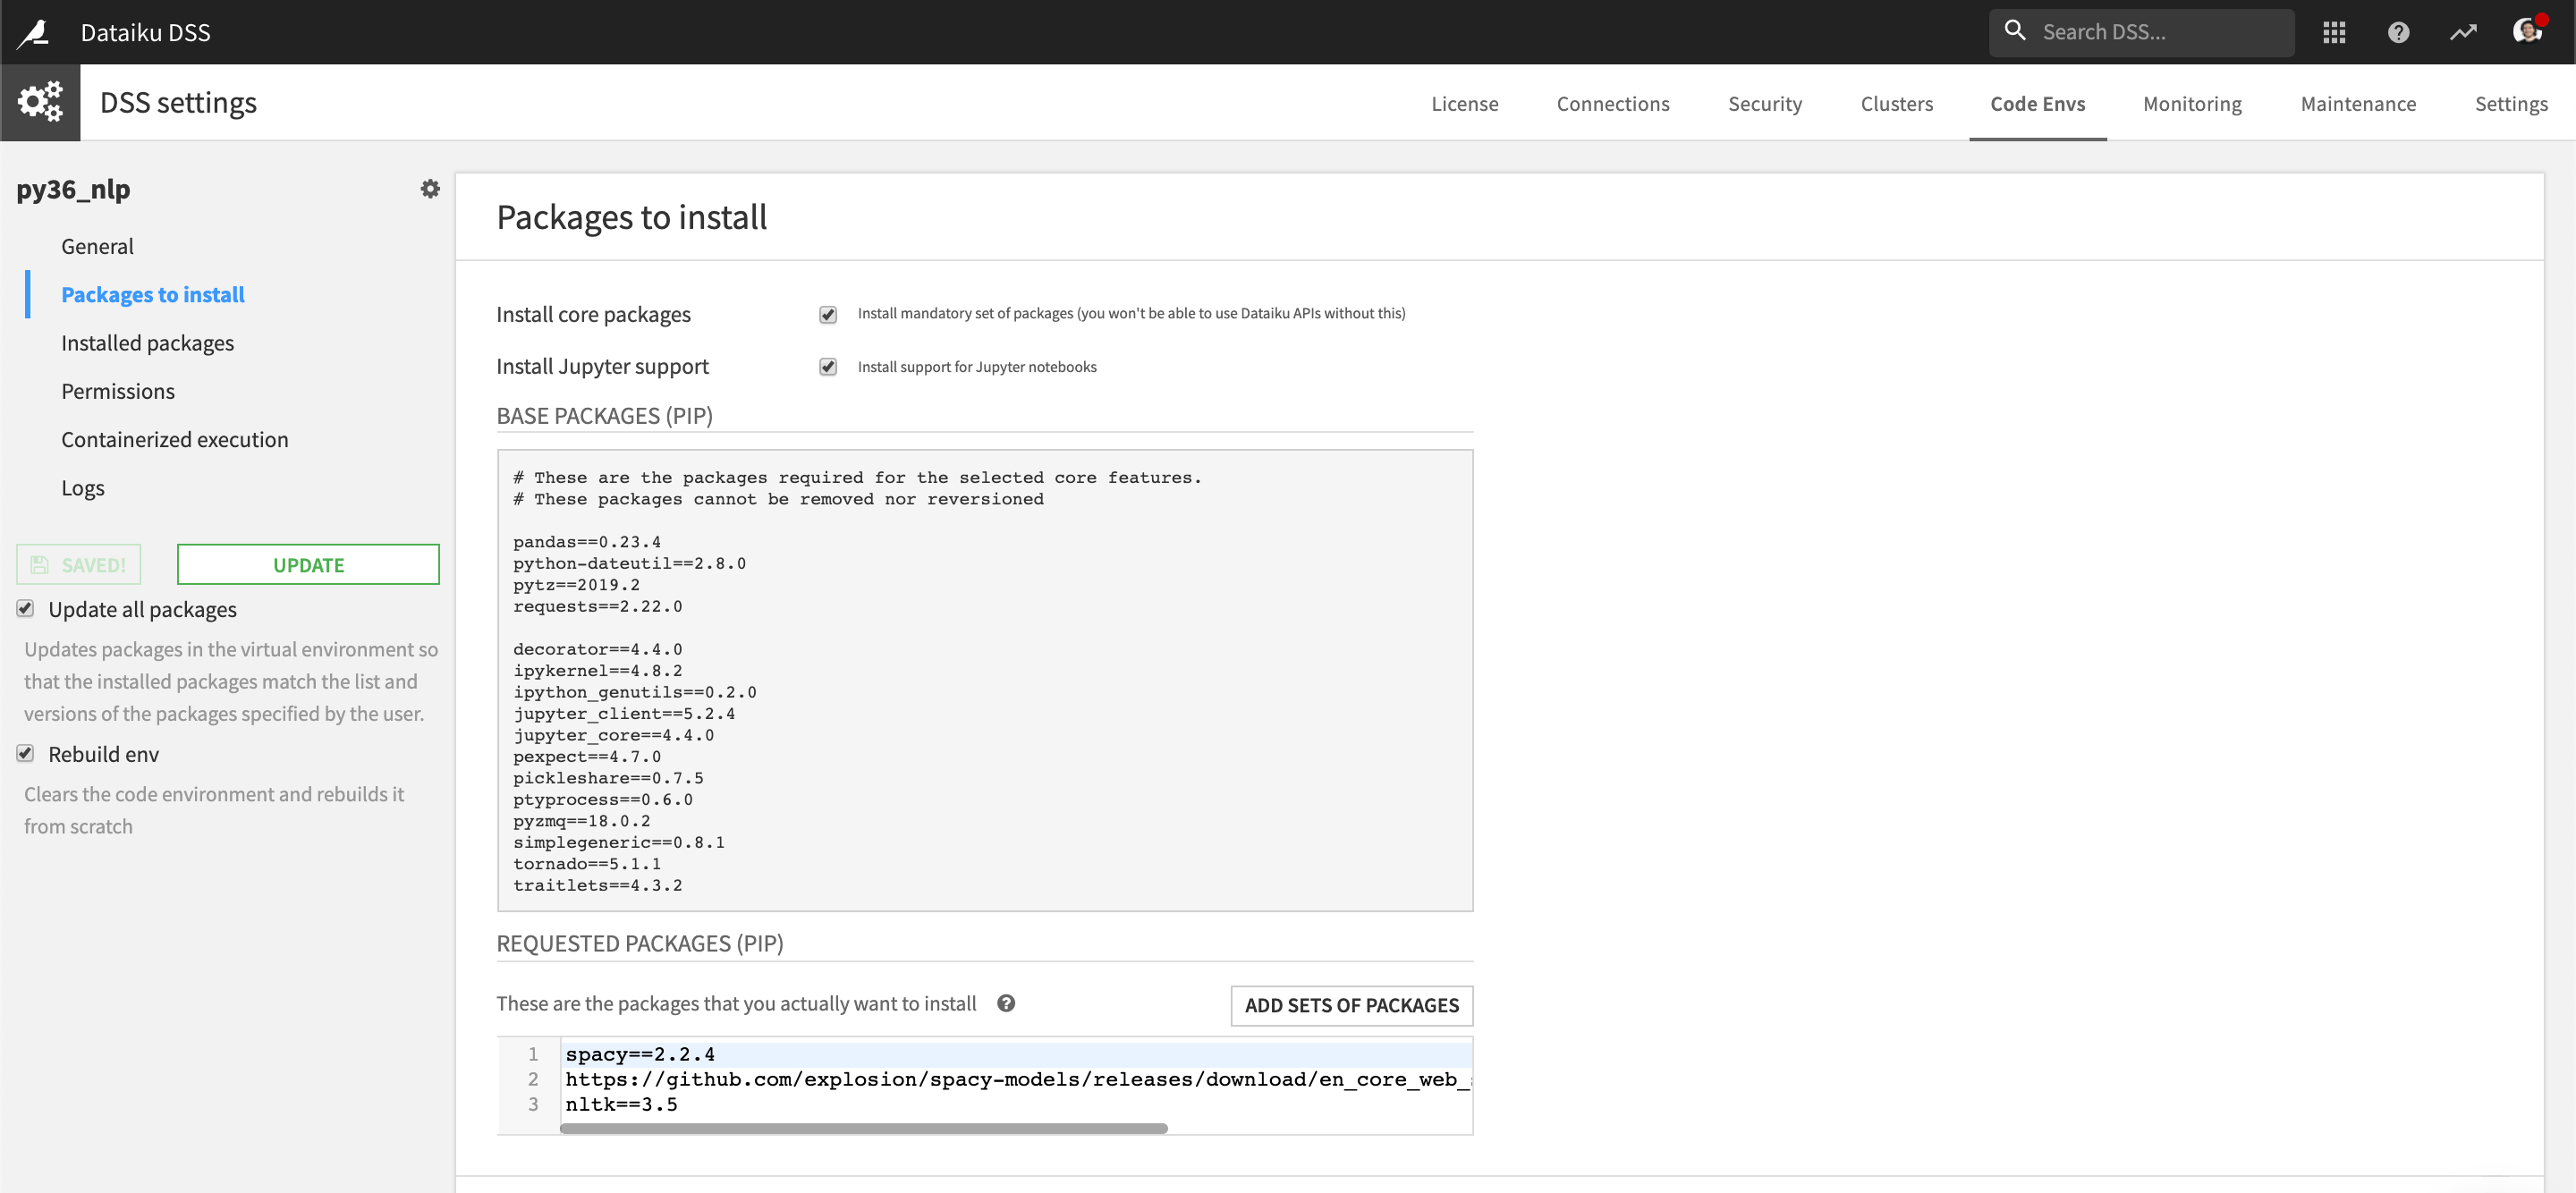Open the Connections tab

pyautogui.click(x=1612, y=104)
